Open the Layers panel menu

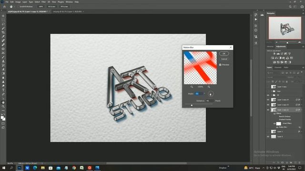click(x=303, y=67)
